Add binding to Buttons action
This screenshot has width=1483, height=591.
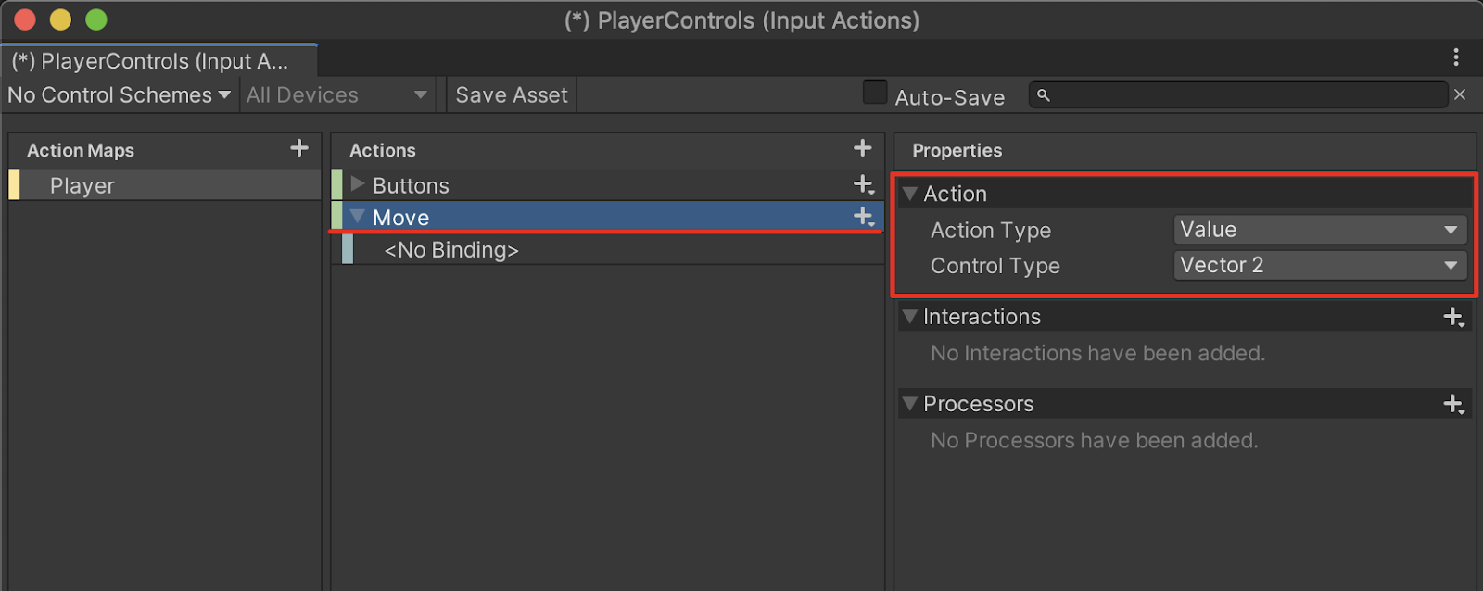click(x=864, y=185)
